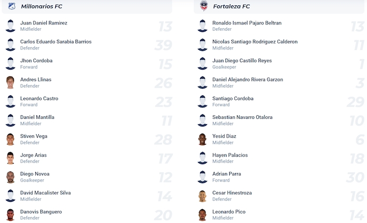Click Leonardo Pico player photo
Screen dimensions: 367x223
coord(202,215)
